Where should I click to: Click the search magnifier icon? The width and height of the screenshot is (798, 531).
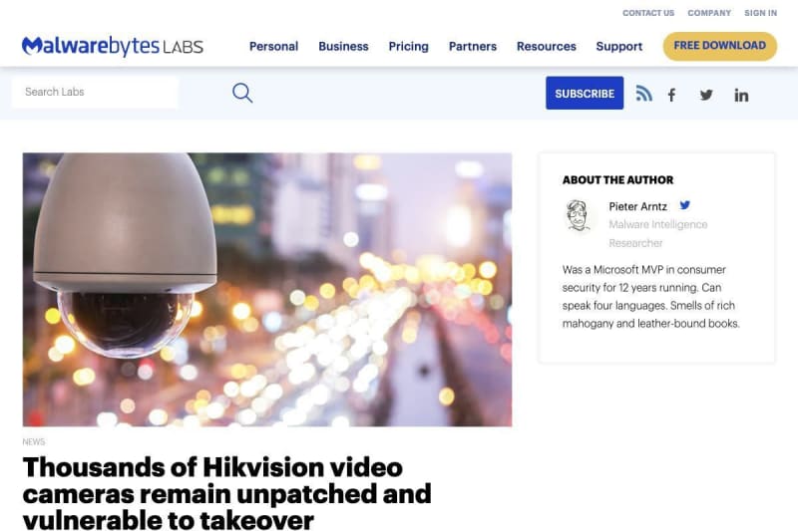(x=242, y=93)
